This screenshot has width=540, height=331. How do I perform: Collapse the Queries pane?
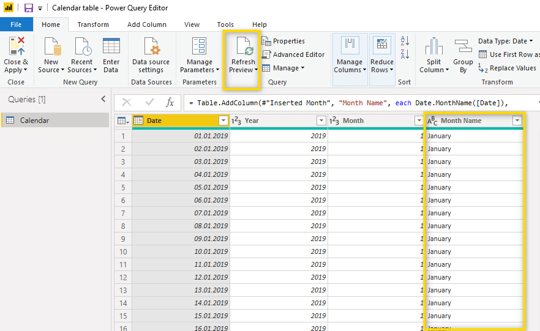tap(103, 99)
